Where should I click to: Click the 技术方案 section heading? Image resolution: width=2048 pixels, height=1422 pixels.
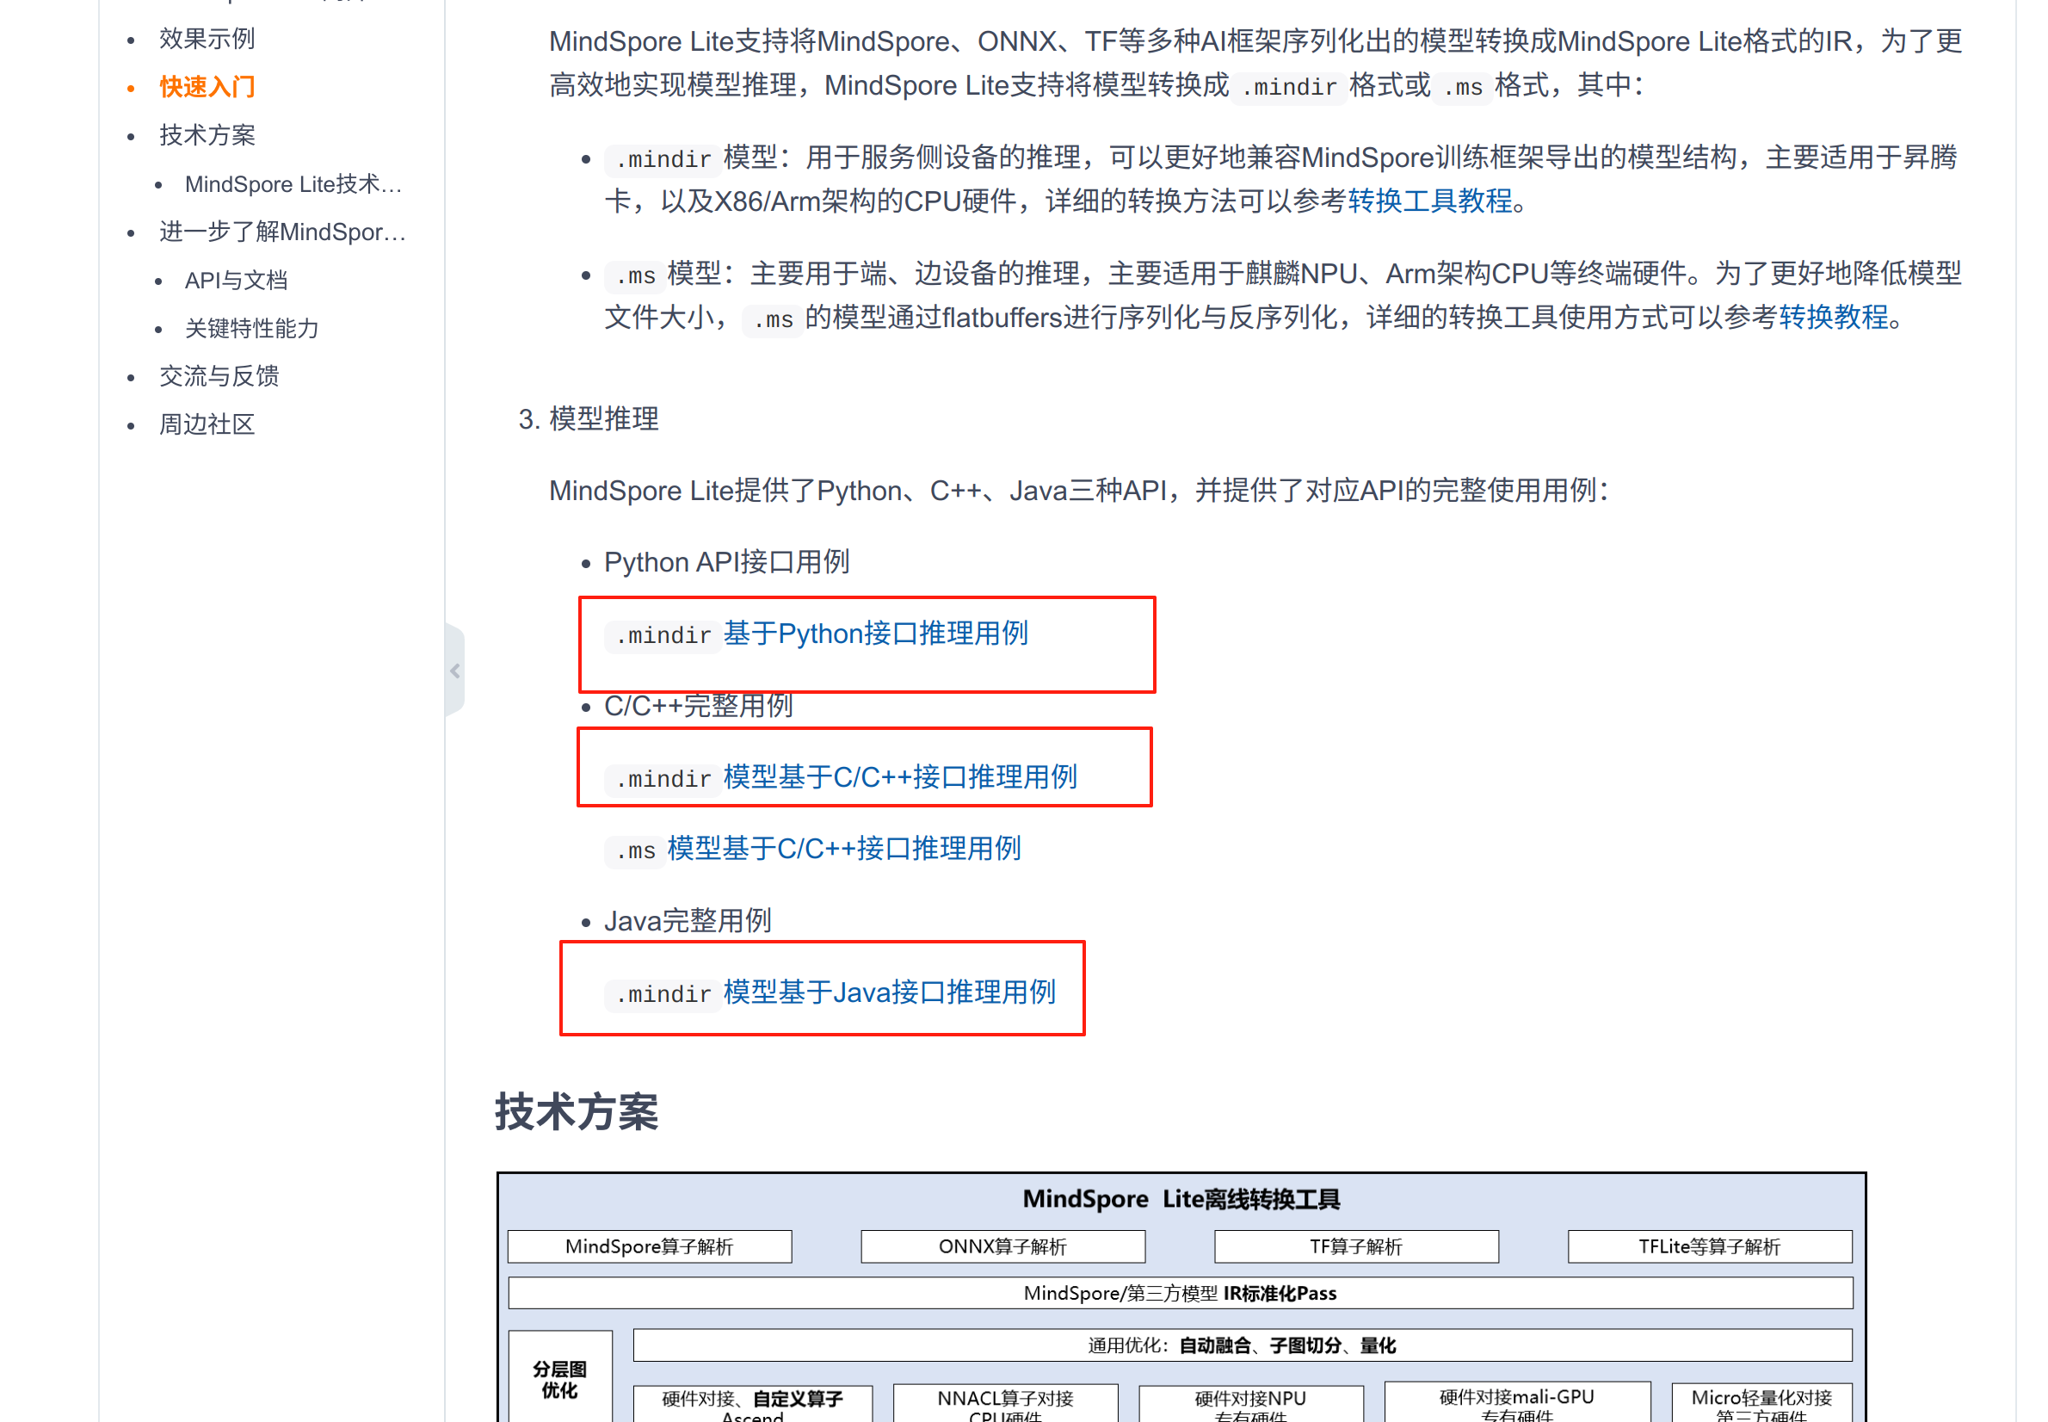tap(577, 1112)
